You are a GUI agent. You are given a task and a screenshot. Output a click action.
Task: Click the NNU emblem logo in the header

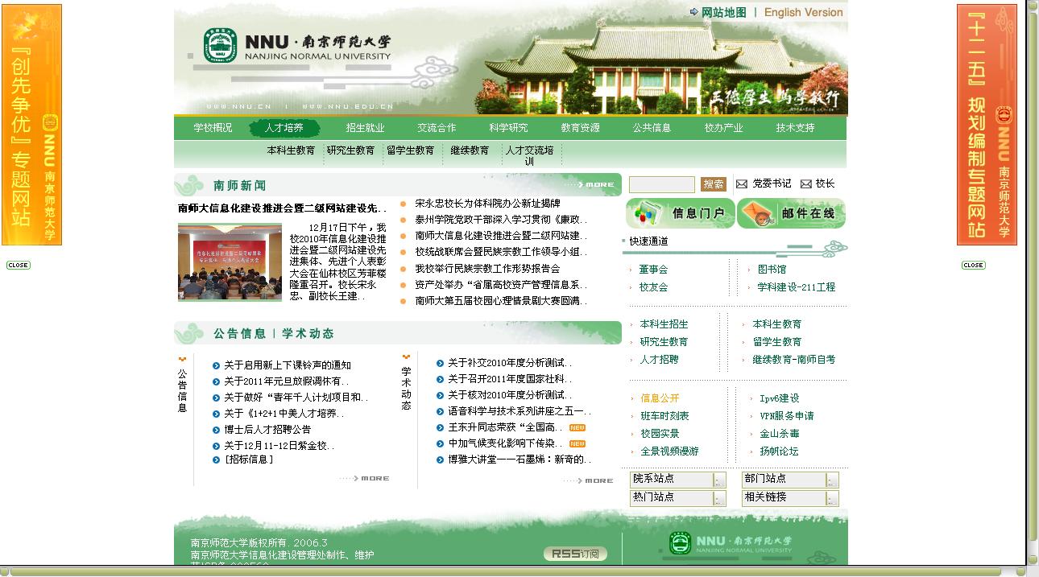tap(220, 45)
